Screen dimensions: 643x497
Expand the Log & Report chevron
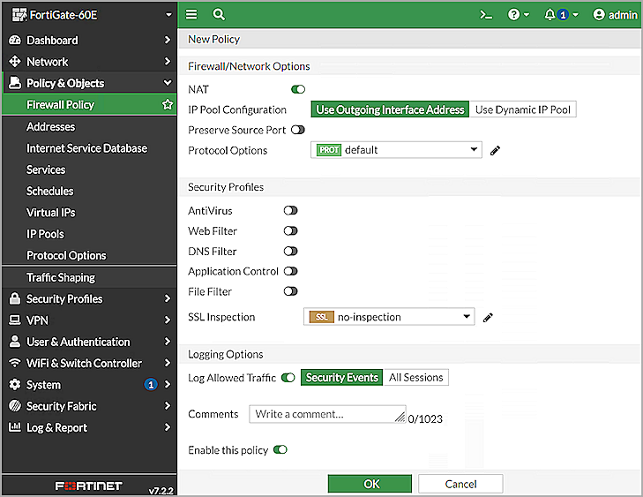(x=167, y=427)
